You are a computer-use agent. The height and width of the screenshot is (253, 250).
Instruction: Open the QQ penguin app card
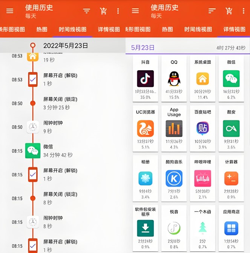coord(174,79)
